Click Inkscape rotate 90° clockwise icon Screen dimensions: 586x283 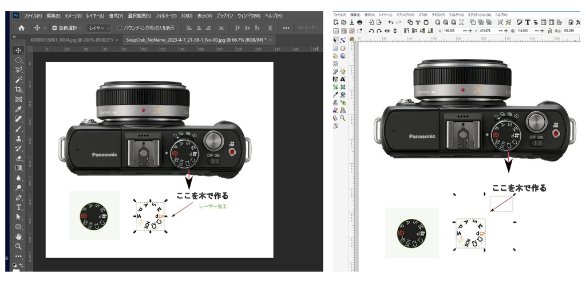pos(379,31)
